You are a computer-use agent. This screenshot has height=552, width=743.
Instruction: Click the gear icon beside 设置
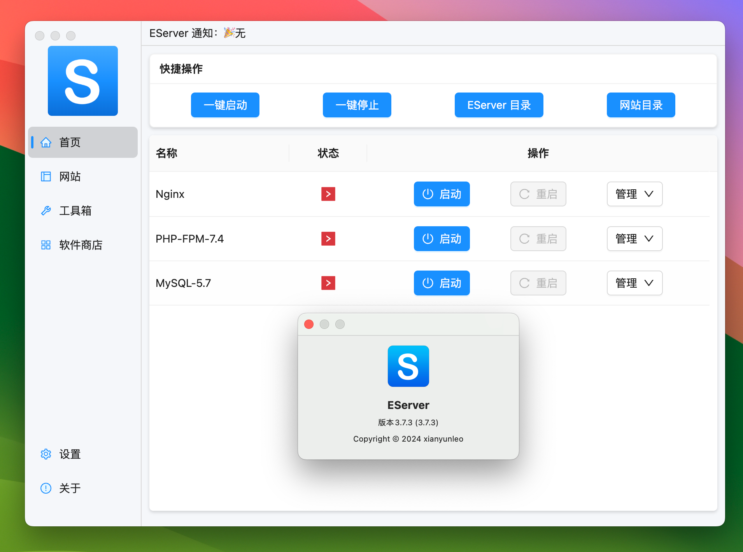click(x=46, y=454)
